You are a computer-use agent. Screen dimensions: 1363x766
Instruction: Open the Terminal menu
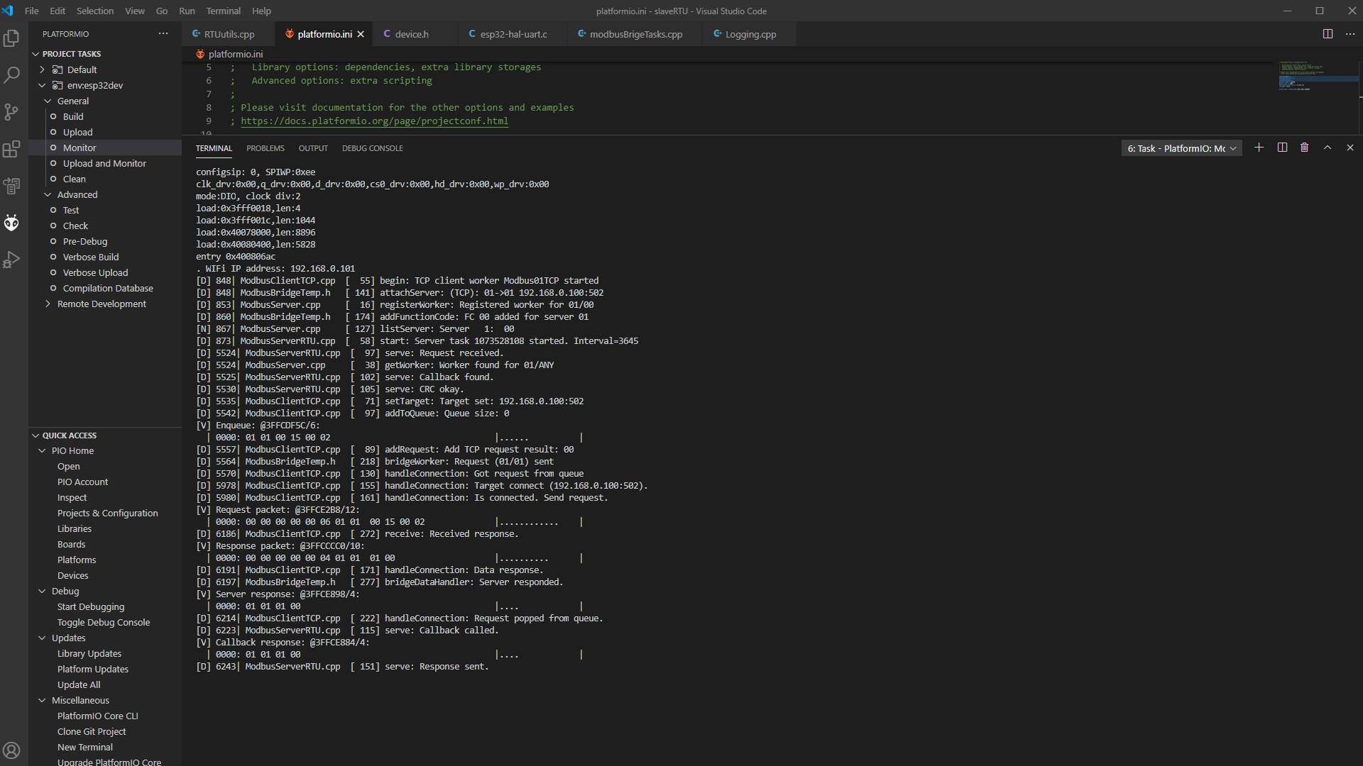click(223, 11)
